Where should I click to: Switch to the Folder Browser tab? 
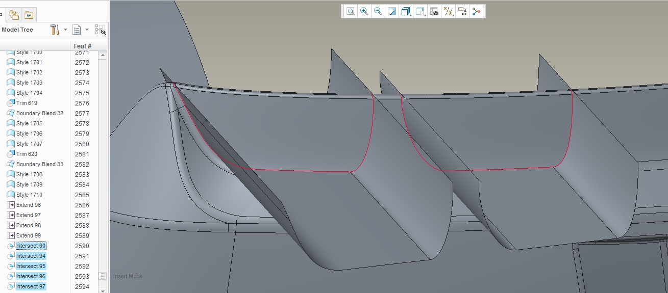point(14,15)
